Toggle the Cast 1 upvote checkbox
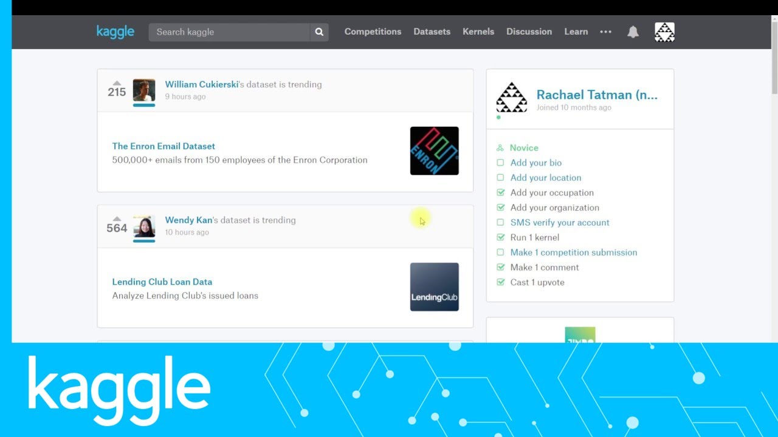The width and height of the screenshot is (778, 437). click(500, 282)
